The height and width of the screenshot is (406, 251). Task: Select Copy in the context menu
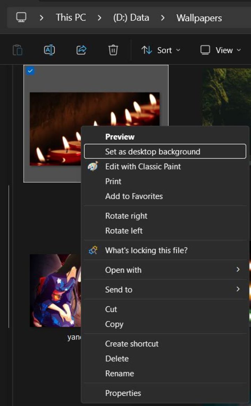coord(165,324)
